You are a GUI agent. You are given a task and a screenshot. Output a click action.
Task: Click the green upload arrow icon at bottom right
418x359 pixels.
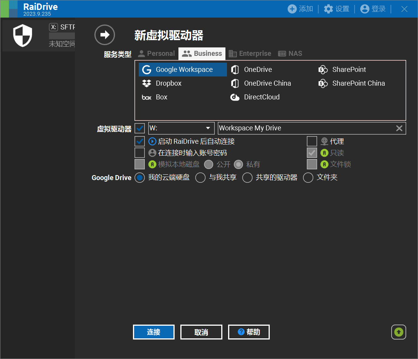[399, 332]
